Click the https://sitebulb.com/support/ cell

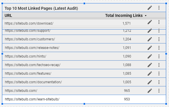[x=28, y=31]
